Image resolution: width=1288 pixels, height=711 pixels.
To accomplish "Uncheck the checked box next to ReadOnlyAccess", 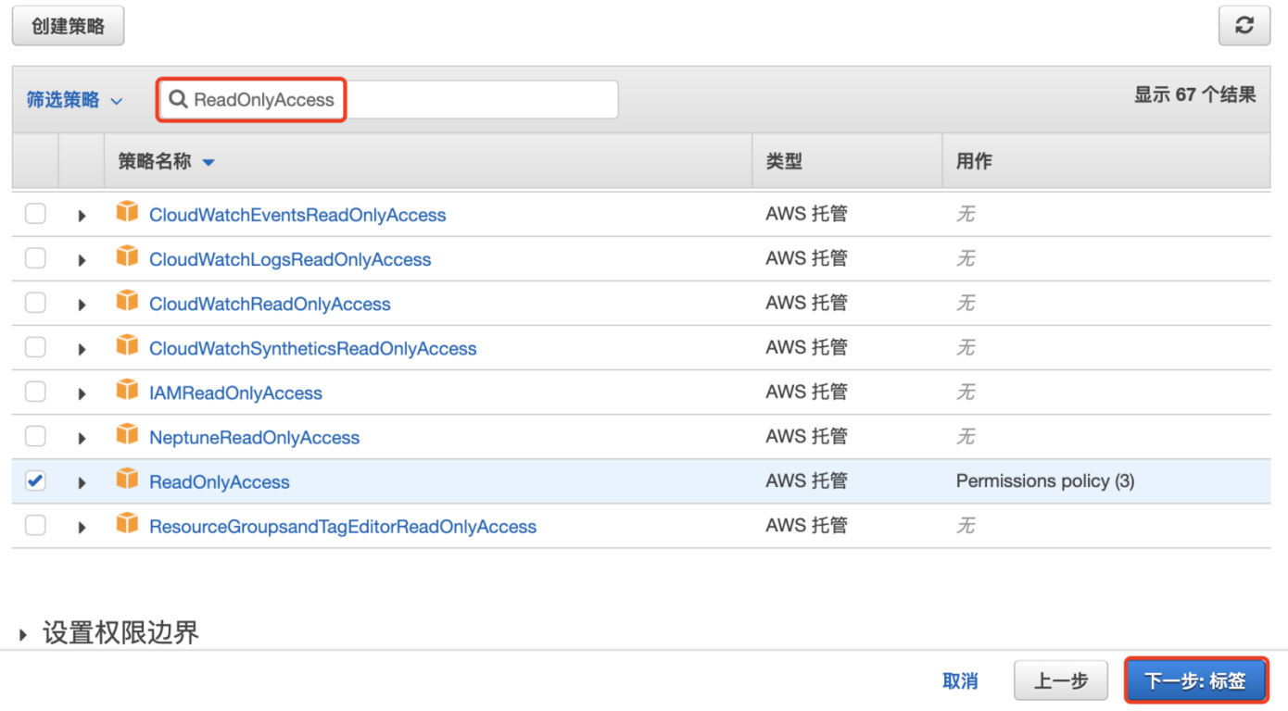I will (x=35, y=480).
